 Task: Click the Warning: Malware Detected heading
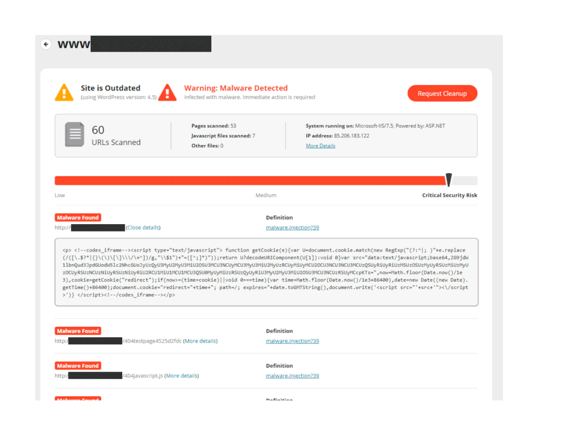point(236,88)
